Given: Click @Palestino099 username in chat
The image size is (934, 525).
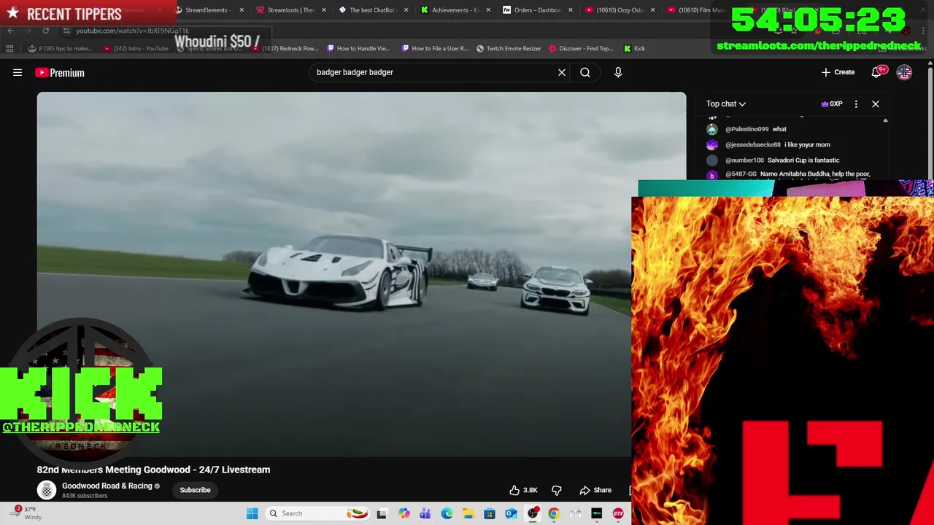Looking at the screenshot, I should (x=746, y=129).
